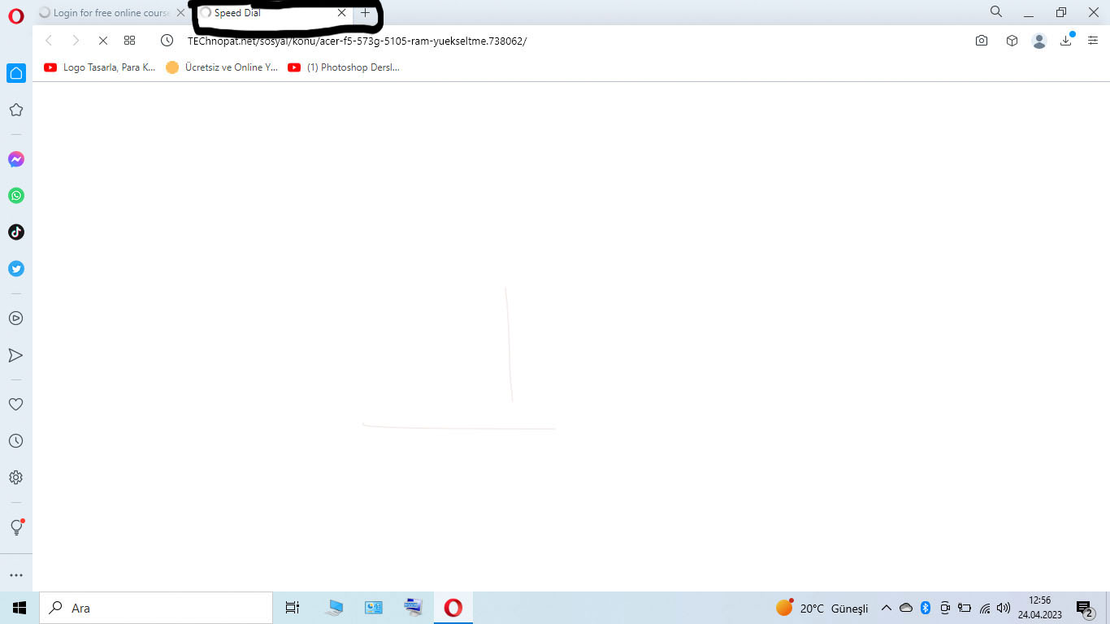The width and height of the screenshot is (1110, 624).
Task: Open the Ücretsiz ve Online Y... bookmark
Action: [x=222, y=67]
